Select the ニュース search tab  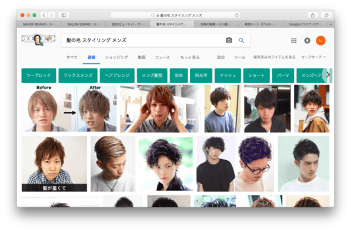tap(162, 57)
